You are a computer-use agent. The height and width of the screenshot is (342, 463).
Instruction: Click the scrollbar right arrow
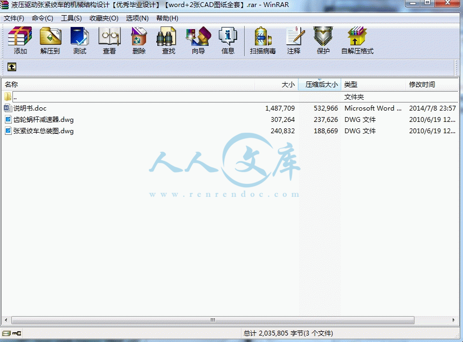click(454, 320)
